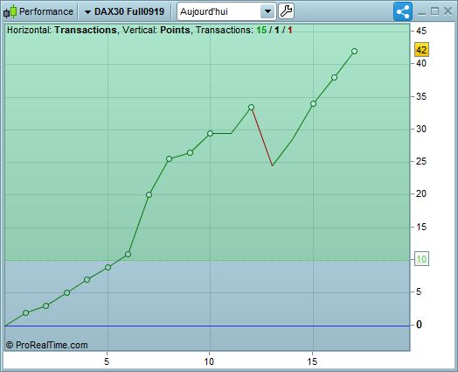Click the bold Transactions horizontal axis label
Image resolution: width=458 pixels, height=372 pixels.
coord(86,30)
